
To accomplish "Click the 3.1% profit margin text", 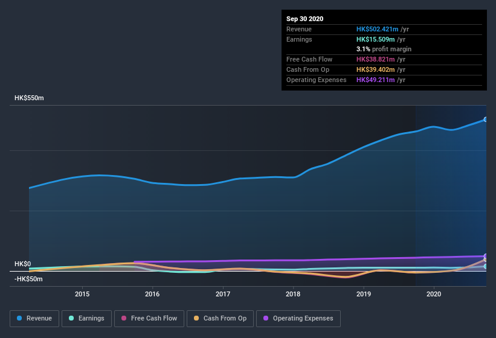I will (384, 49).
